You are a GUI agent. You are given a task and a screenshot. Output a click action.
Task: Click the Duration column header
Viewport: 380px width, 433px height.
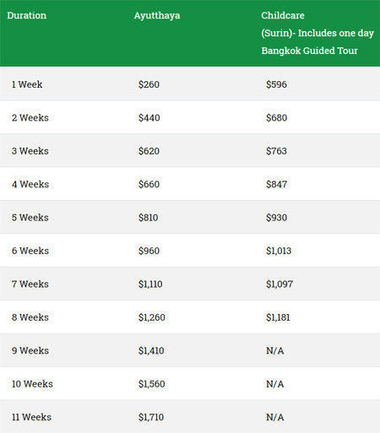27,15
